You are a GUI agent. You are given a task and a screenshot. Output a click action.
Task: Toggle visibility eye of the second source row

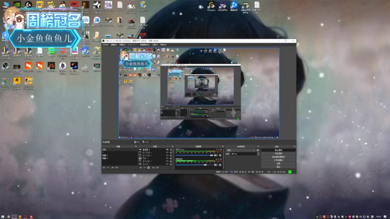[167, 152]
